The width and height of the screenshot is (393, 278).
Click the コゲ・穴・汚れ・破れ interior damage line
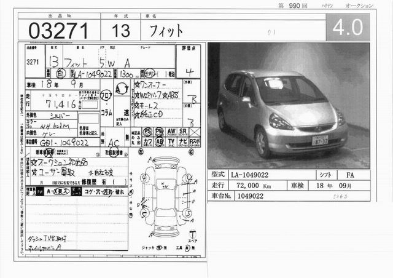104,192
